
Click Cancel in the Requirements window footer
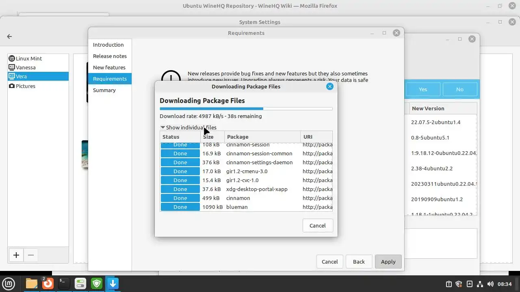(x=330, y=262)
